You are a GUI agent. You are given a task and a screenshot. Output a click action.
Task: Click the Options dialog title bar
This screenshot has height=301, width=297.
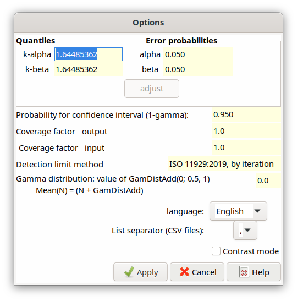(148, 23)
